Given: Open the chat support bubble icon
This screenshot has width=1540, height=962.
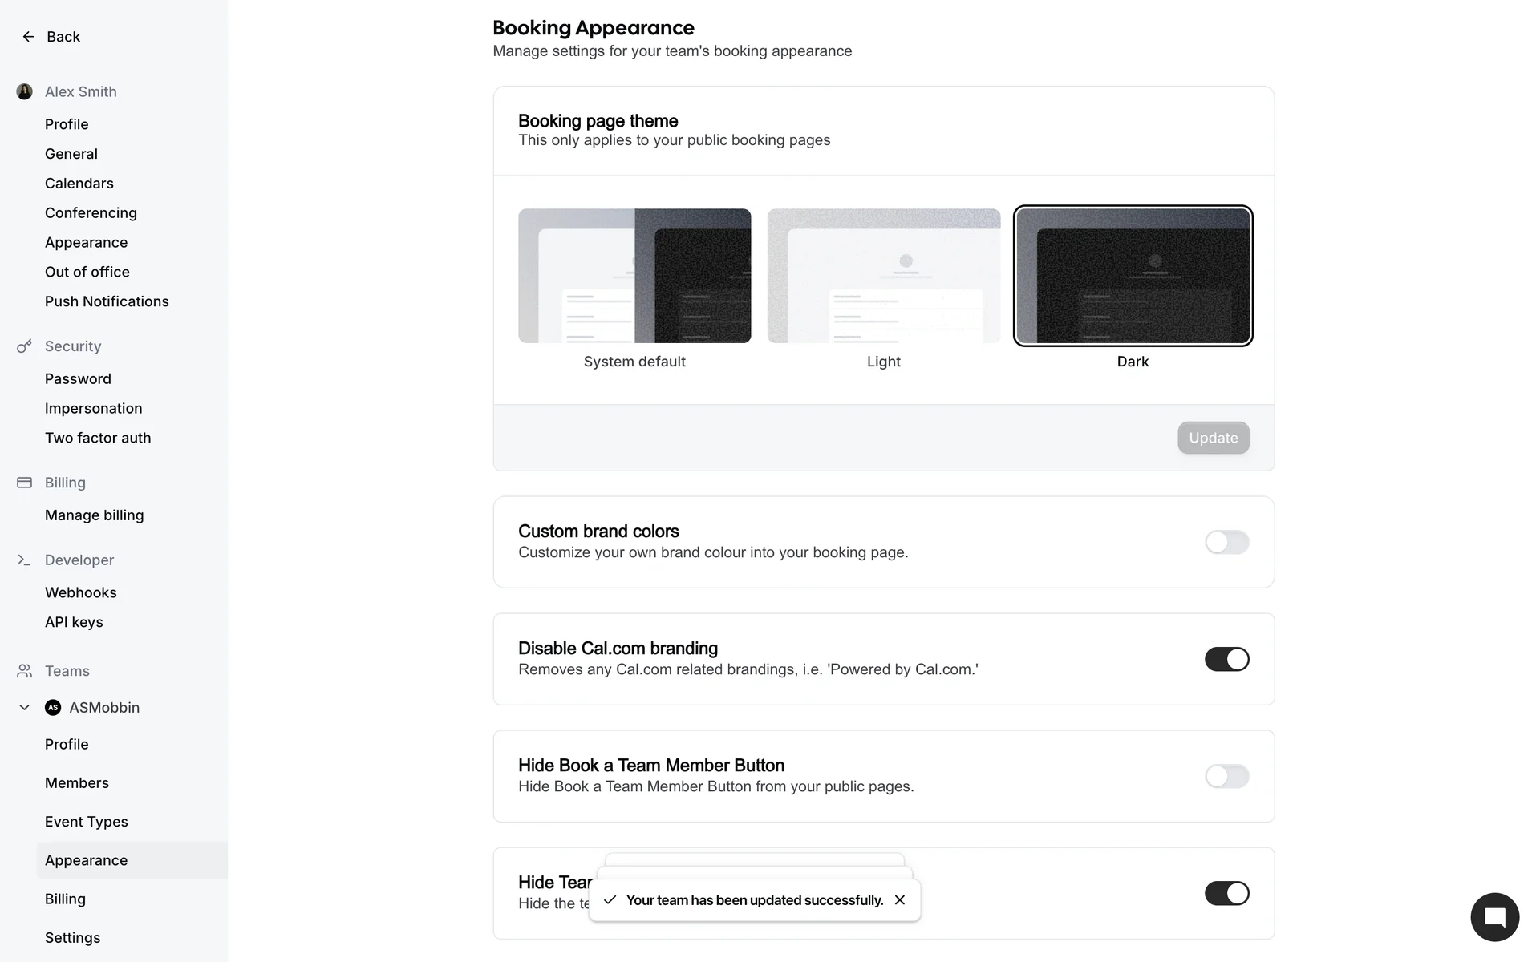Looking at the screenshot, I should (x=1494, y=917).
